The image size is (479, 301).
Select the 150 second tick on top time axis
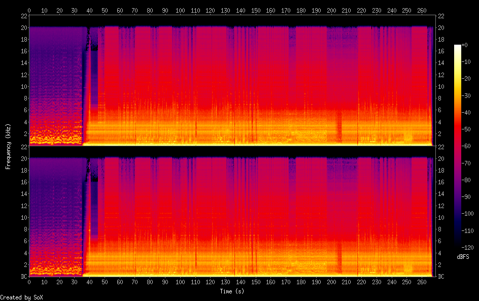[256, 10]
